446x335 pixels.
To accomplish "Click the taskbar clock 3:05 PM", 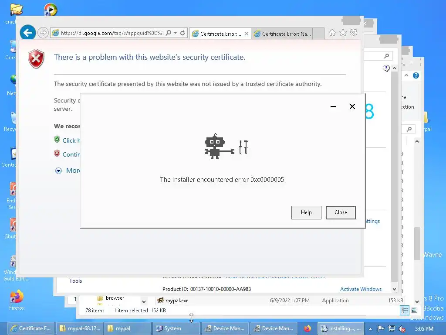I will (424, 329).
